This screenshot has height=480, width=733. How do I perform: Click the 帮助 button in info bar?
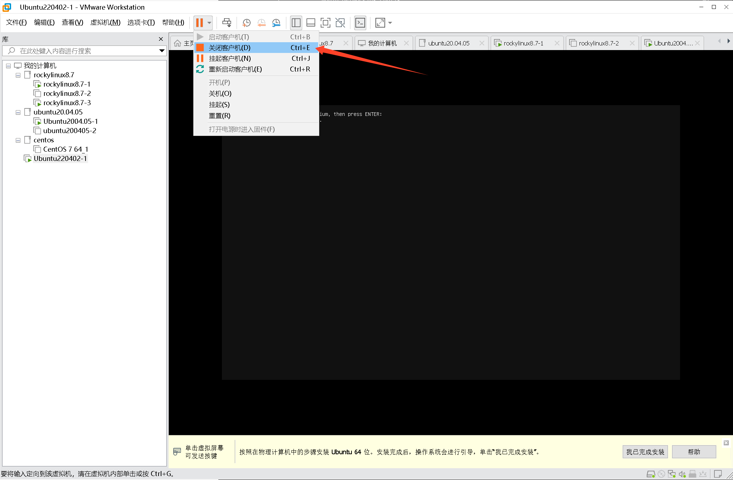[694, 452]
